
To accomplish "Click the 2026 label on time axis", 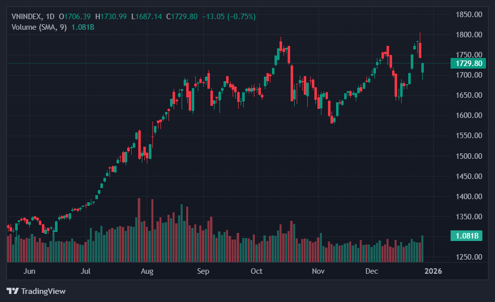I will (433, 271).
